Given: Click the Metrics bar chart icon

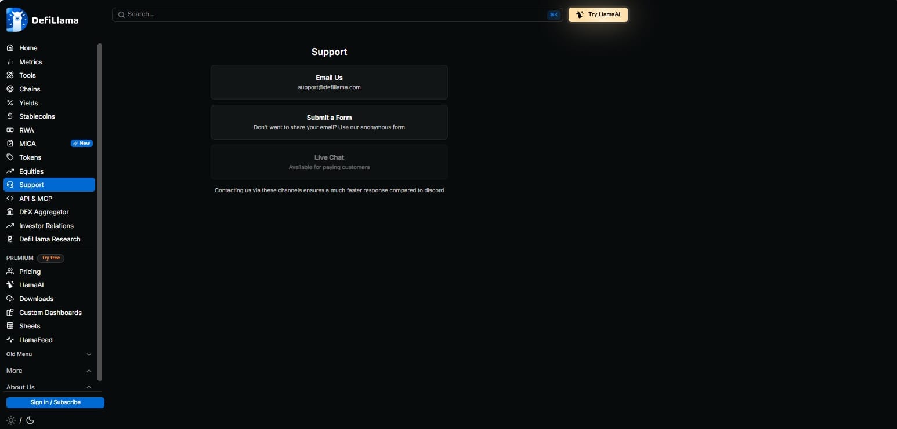Looking at the screenshot, I should tap(10, 62).
